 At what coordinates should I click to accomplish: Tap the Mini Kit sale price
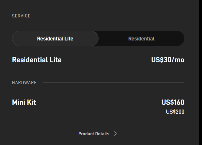click(x=173, y=102)
